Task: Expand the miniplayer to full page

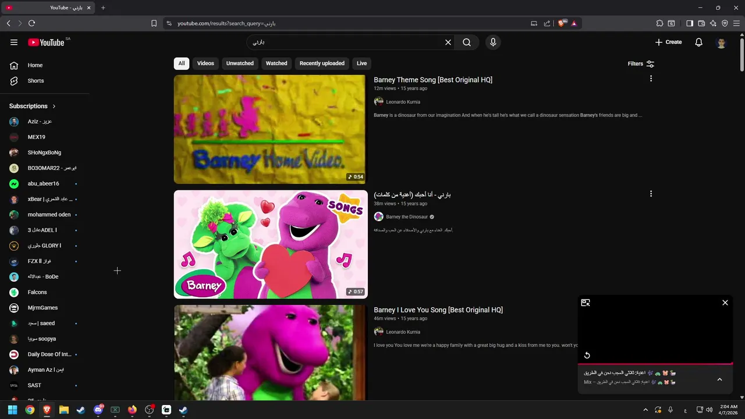Action: (x=586, y=303)
